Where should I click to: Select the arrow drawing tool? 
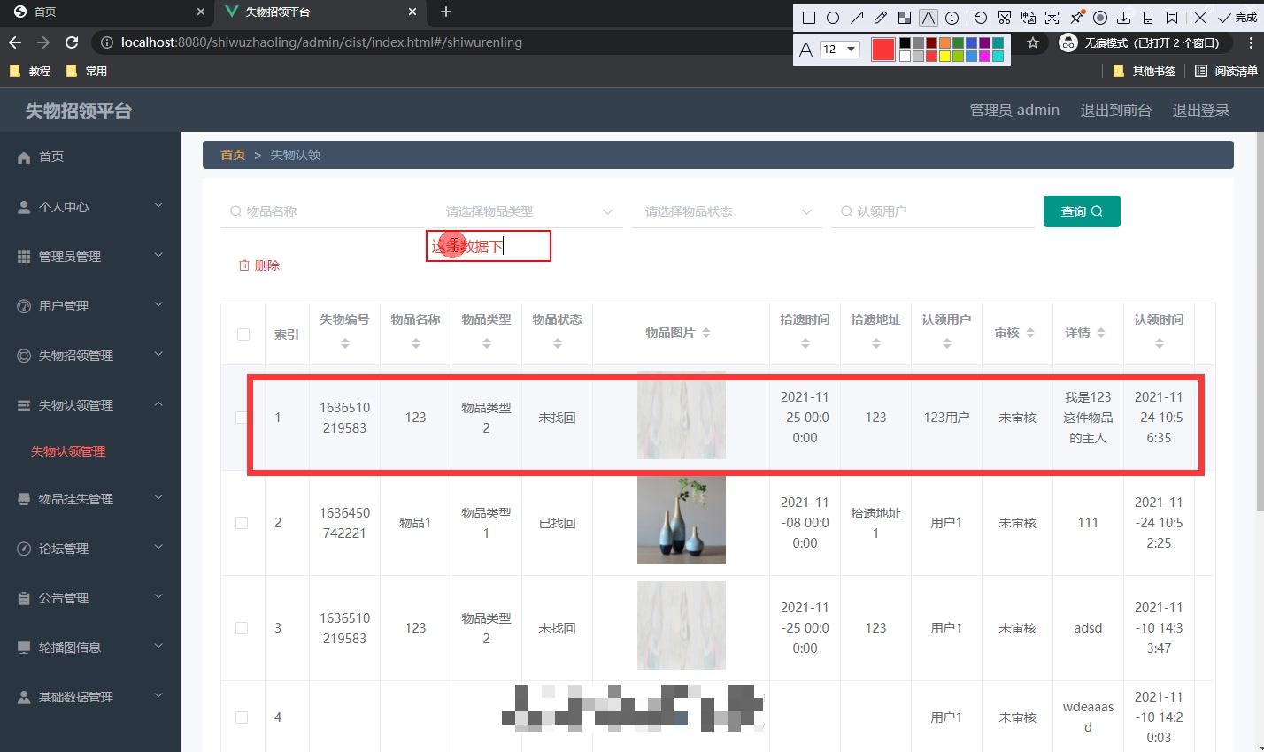(x=856, y=16)
